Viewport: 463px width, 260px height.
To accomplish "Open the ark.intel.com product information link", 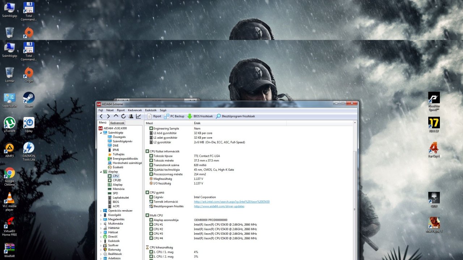I will [231, 201].
